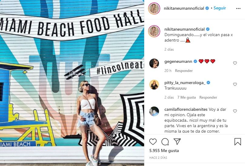Follow the account with the Seguir button
Screen dimensions: 245x166
click(x=220, y=8)
